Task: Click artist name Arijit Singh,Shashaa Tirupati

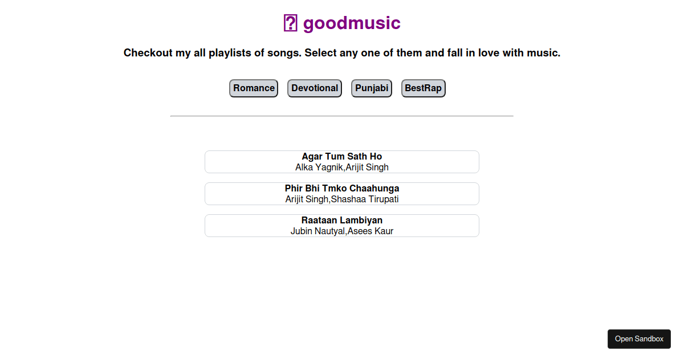Action: click(x=341, y=199)
